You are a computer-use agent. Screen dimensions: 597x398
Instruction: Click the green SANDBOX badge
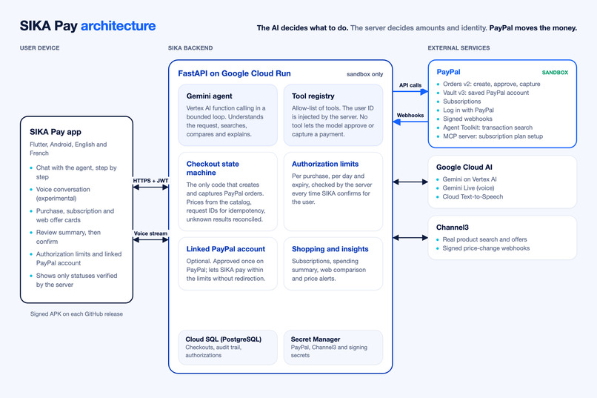click(x=555, y=73)
